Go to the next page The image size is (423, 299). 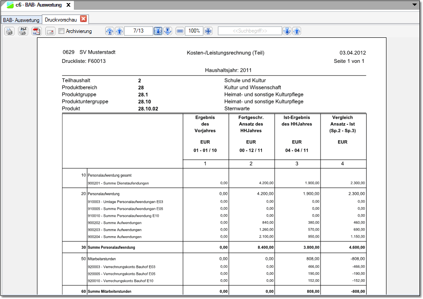tap(158, 31)
